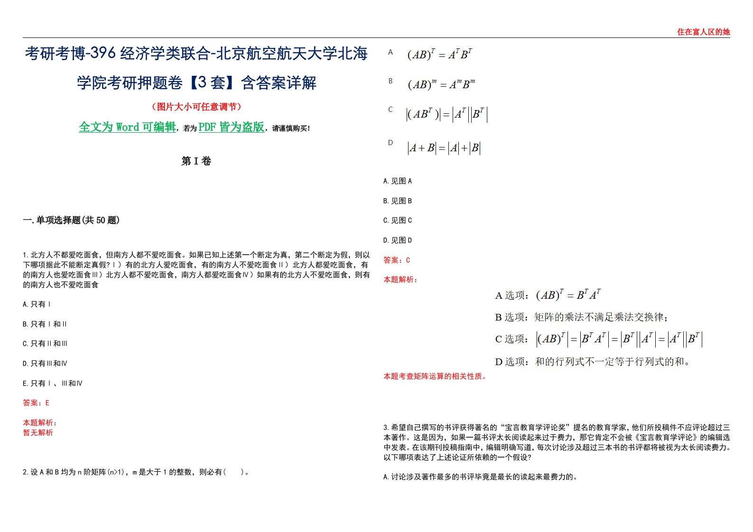
Task: Select the red note 图片大小可任意调节
Action: tap(196, 107)
